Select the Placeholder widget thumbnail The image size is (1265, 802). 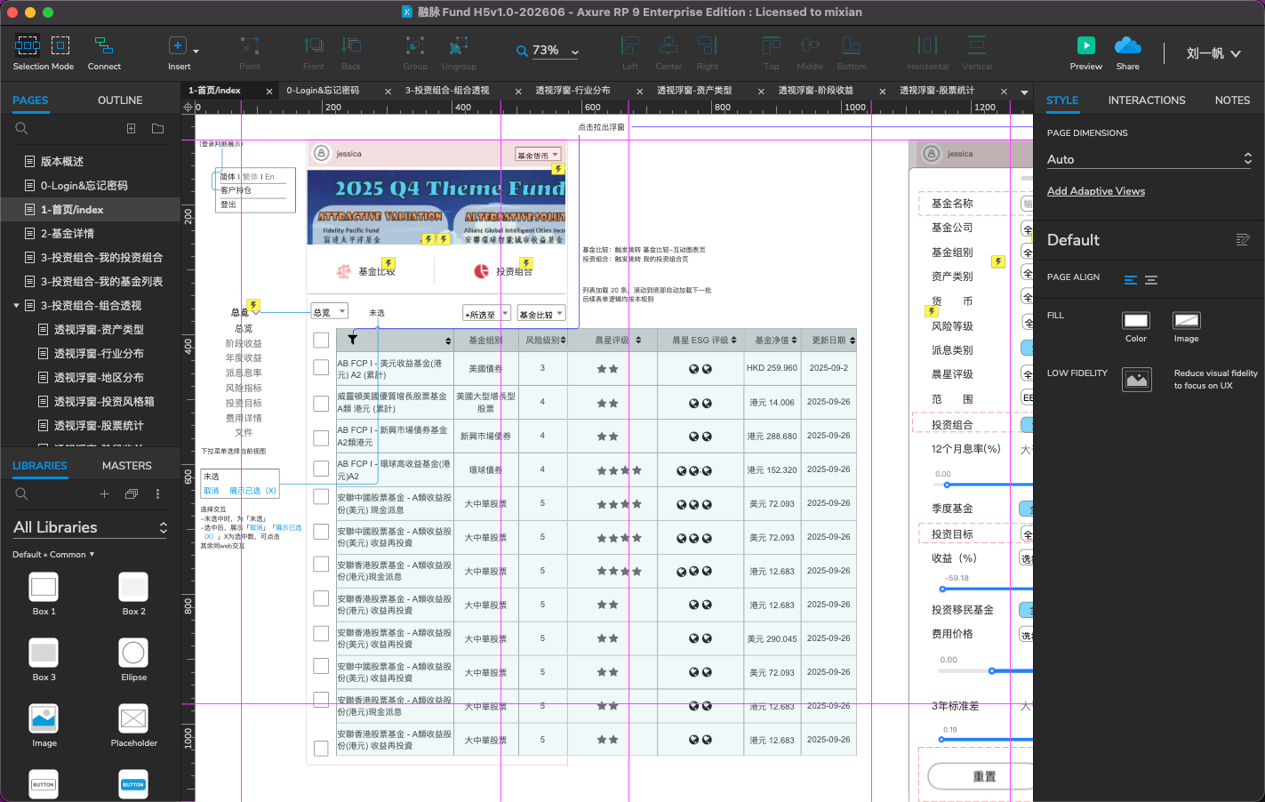click(133, 718)
